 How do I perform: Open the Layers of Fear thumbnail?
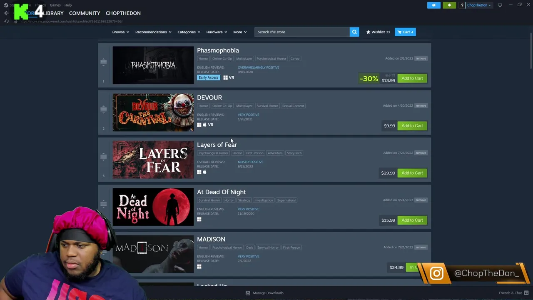point(153,160)
